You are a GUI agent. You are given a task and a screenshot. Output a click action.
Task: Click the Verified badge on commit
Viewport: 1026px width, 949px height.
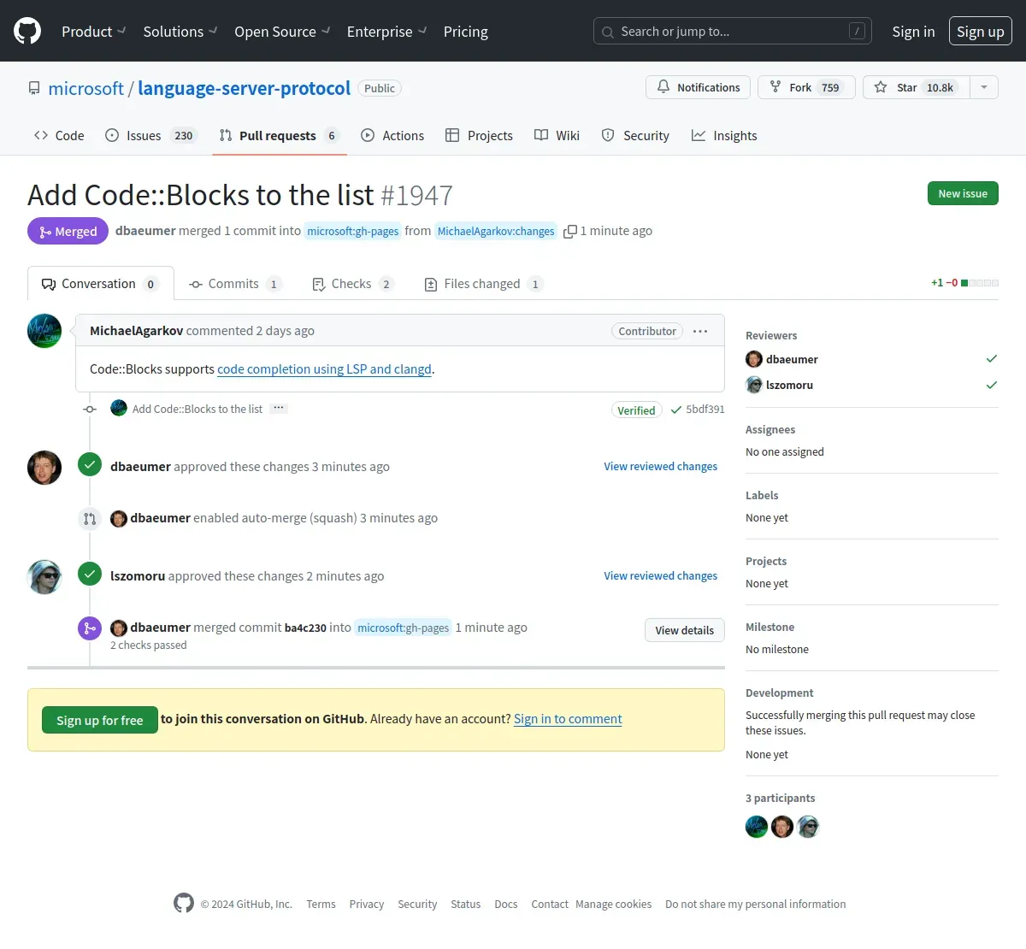(x=636, y=410)
